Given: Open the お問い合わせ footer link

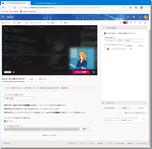Looking at the screenshot, I should coord(72,144).
